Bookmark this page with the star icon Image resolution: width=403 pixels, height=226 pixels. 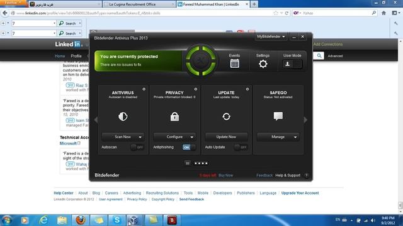tap(276, 13)
